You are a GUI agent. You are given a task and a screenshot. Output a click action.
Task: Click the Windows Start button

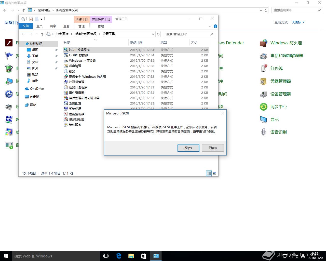pos(6,256)
